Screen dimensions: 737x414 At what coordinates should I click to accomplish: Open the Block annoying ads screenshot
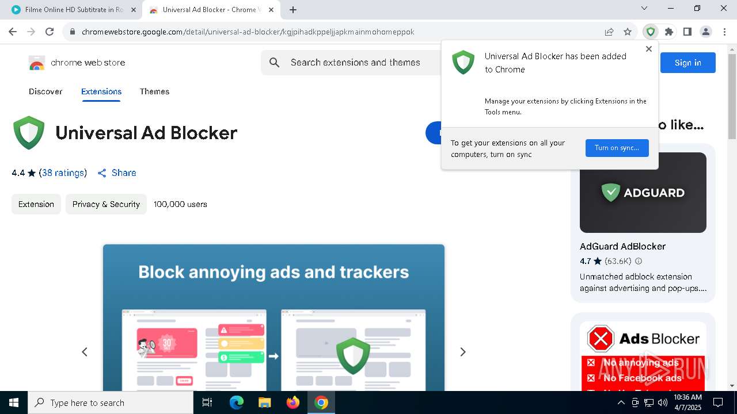tap(273, 317)
